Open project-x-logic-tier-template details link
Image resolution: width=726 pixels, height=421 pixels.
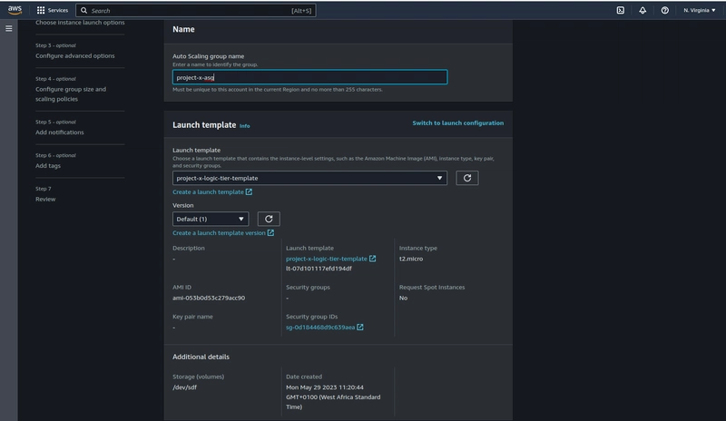(x=327, y=259)
